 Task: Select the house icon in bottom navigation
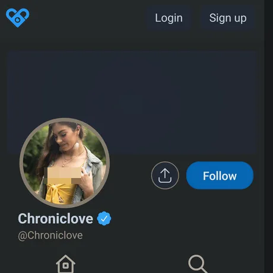pos(66,264)
